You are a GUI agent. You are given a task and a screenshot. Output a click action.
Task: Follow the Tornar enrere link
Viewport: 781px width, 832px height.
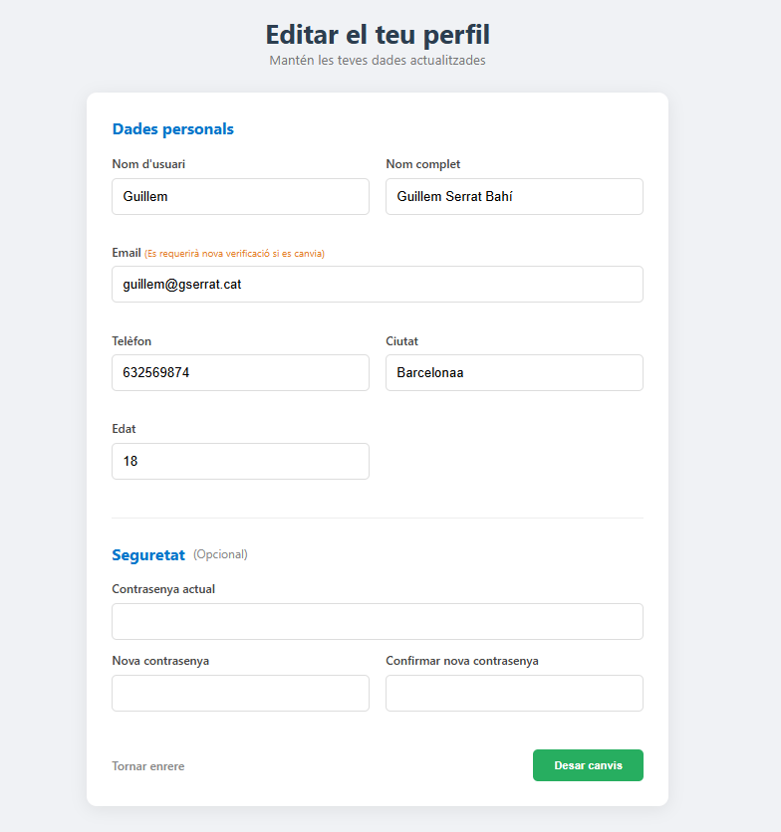[148, 766]
